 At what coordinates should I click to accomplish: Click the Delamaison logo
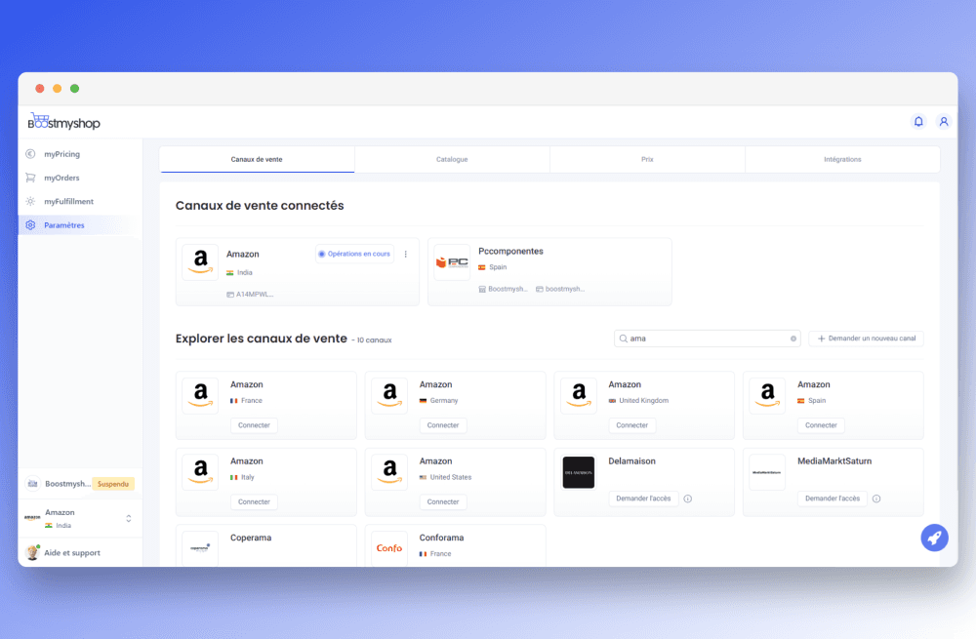(x=579, y=471)
